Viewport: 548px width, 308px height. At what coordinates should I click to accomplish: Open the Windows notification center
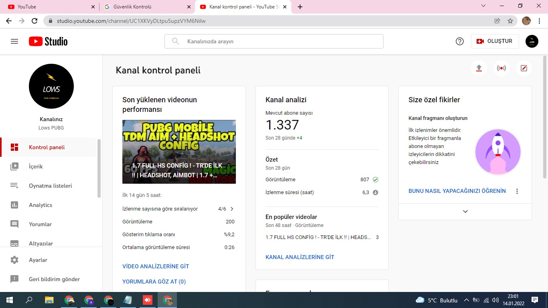tap(535, 300)
